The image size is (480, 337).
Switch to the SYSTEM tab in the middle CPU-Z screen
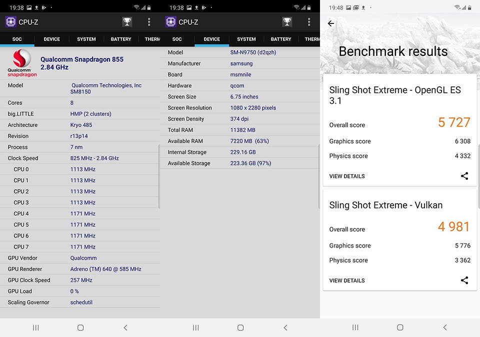[x=246, y=39]
